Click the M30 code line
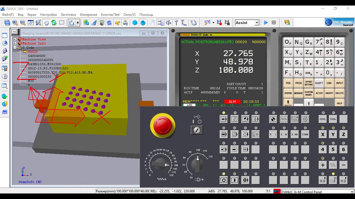 [31, 81]
